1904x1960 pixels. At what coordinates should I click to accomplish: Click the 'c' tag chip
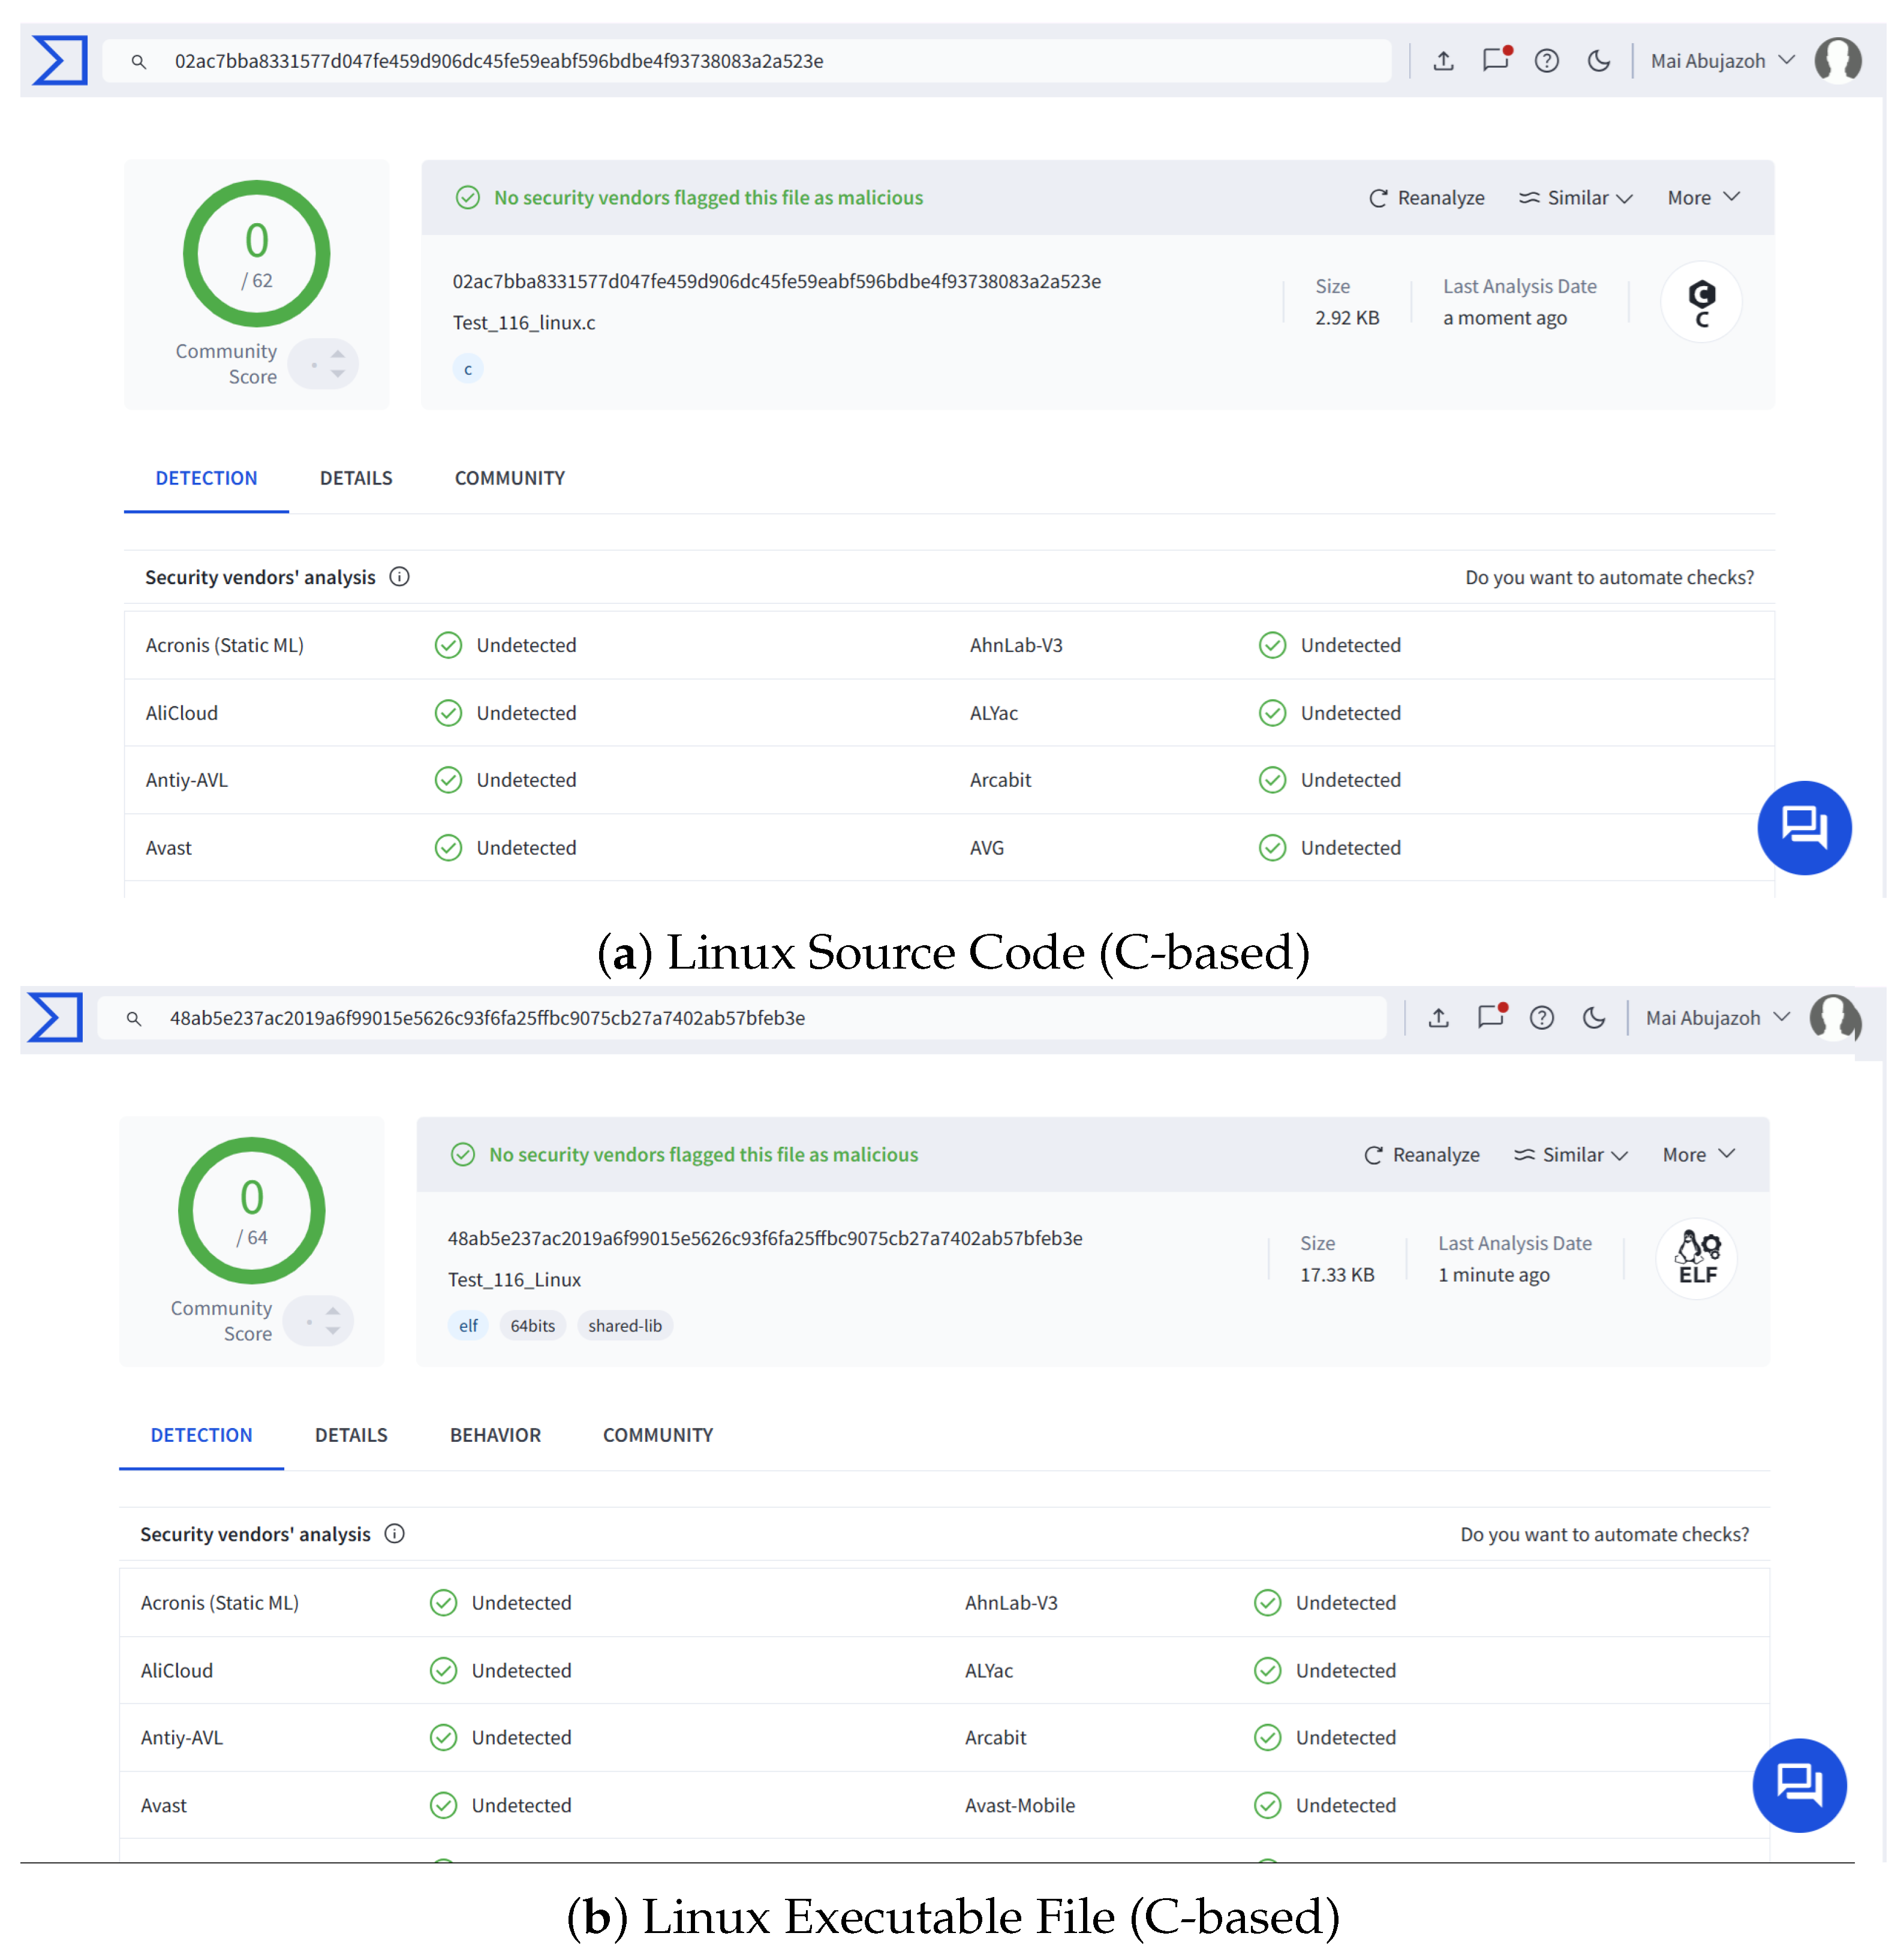468,369
